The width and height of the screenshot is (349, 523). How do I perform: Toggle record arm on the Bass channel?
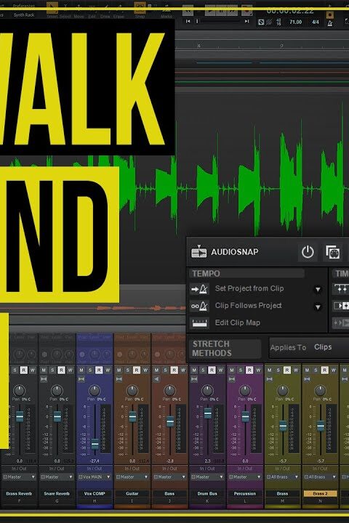pos(174,370)
